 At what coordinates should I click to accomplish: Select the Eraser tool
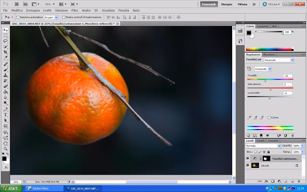[5, 86]
